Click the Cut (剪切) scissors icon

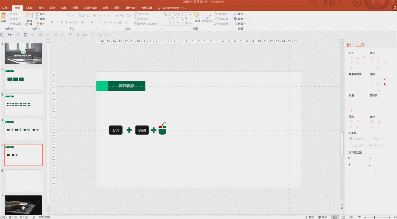tap(11, 14)
